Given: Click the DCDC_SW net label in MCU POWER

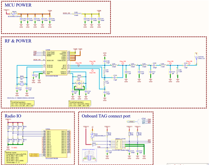Looking at the screenshot, I should pos(66,13).
